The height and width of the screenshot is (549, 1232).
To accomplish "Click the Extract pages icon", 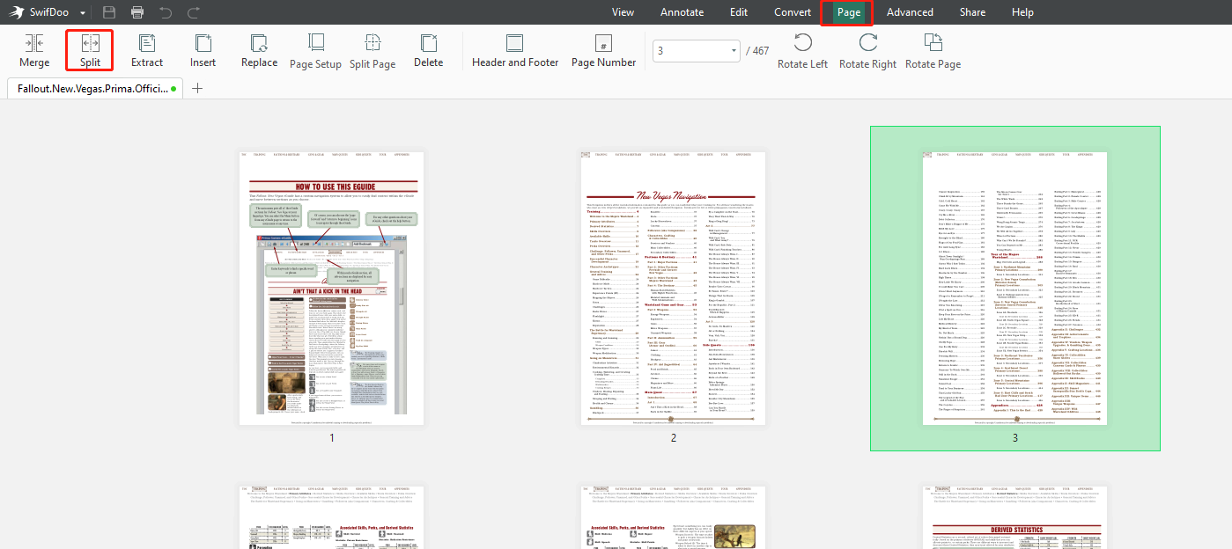I will click(x=147, y=43).
